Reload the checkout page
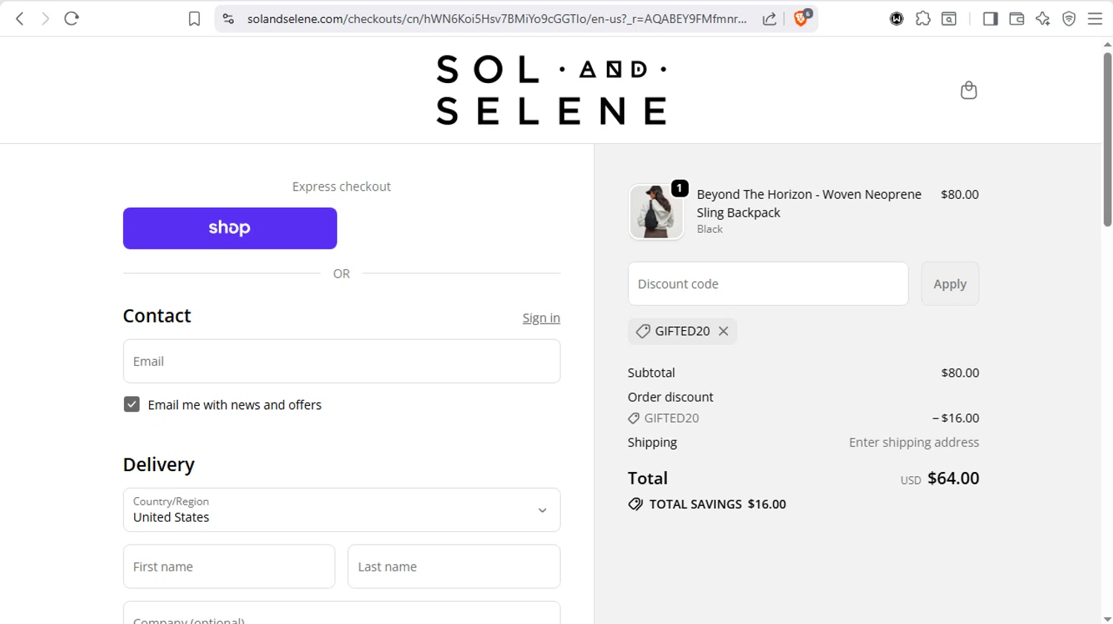The height and width of the screenshot is (624, 1113). coord(71,19)
